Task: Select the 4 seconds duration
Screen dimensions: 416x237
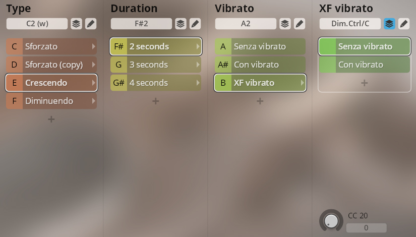Action: pos(155,83)
